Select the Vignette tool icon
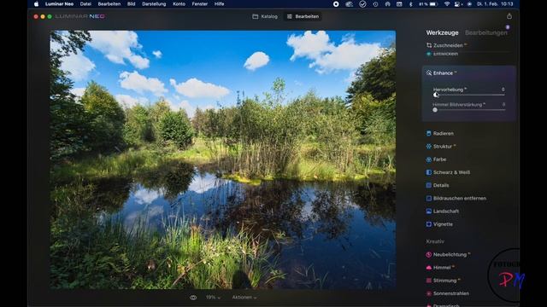547x307 pixels. point(429,224)
